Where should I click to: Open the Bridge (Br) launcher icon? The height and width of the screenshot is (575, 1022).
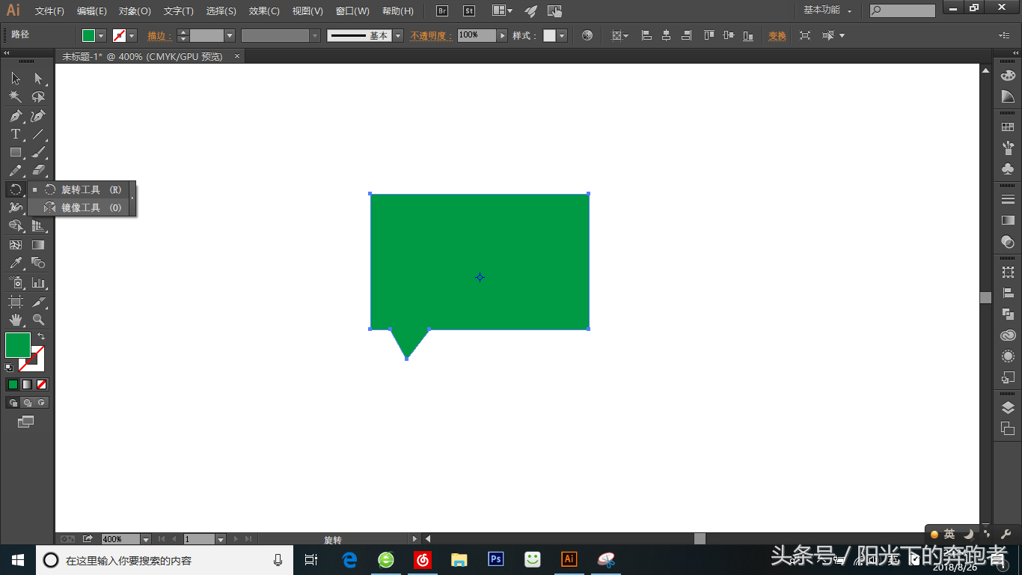click(x=442, y=11)
